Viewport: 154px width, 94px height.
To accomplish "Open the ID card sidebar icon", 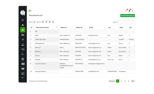I will pyautogui.click(x=23, y=73).
